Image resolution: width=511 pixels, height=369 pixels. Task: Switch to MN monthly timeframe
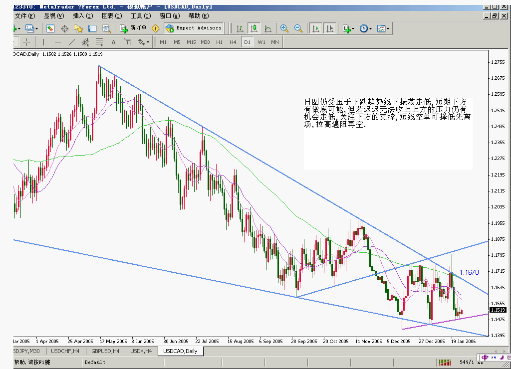point(275,42)
